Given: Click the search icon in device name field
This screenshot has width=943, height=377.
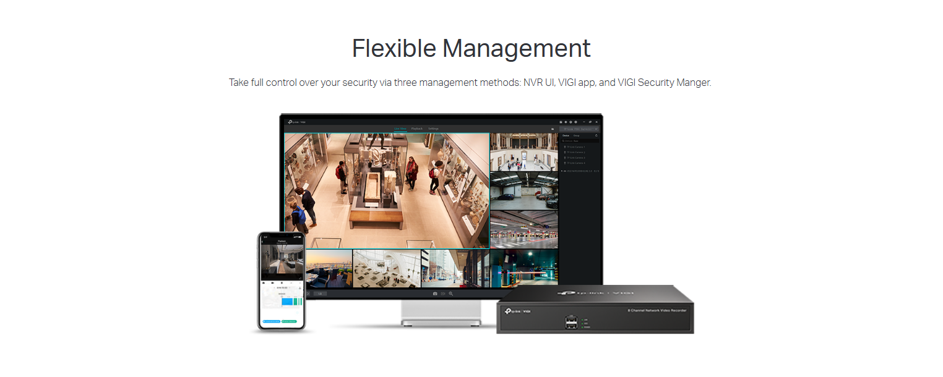Looking at the screenshot, I should click(564, 141).
